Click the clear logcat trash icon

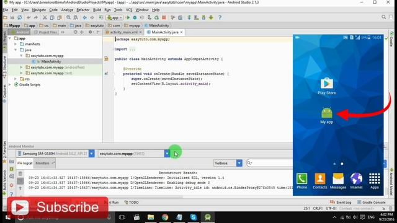coord(20,173)
